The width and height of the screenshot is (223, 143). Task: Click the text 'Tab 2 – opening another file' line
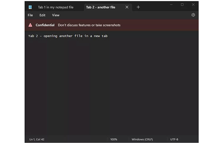pos(68,36)
